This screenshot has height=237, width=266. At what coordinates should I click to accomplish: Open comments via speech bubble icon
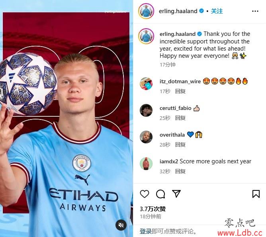tap(160, 194)
